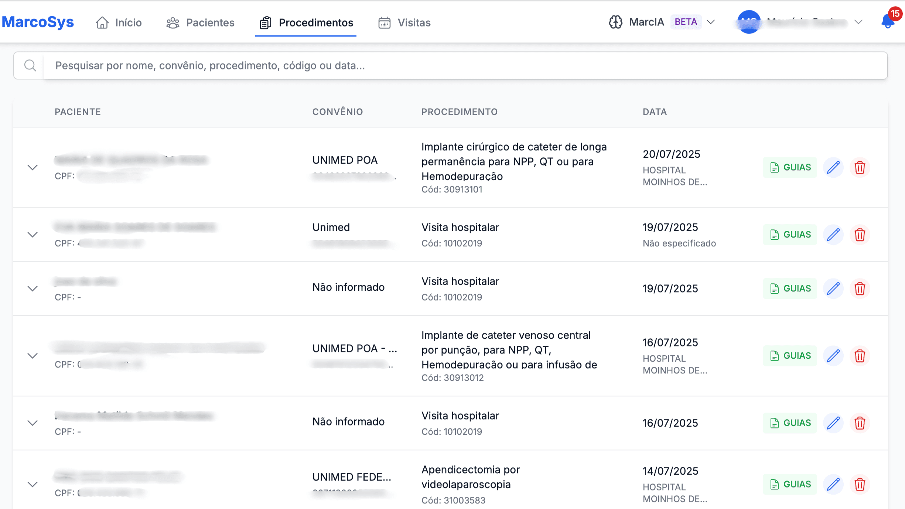Click the clipboard icon on Procedimentos tab

pyautogui.click(x=264, y=23)
